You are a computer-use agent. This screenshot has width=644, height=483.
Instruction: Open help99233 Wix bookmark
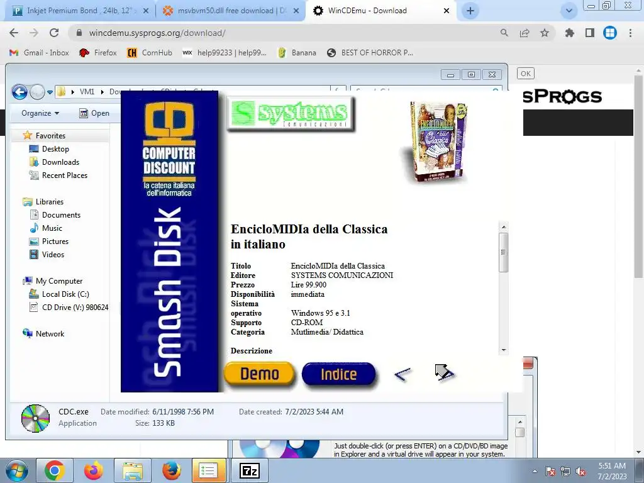click(225, 53)
